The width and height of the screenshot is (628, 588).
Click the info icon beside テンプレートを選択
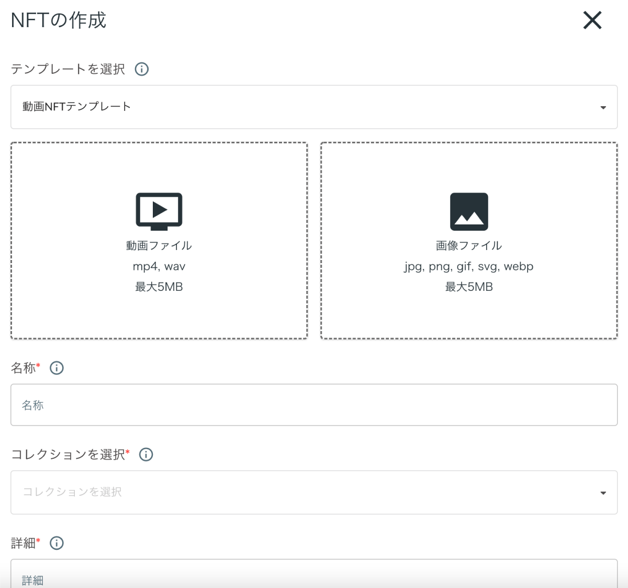(141, 69)
